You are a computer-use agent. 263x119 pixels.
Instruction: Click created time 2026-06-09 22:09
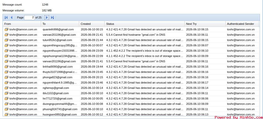92,56
